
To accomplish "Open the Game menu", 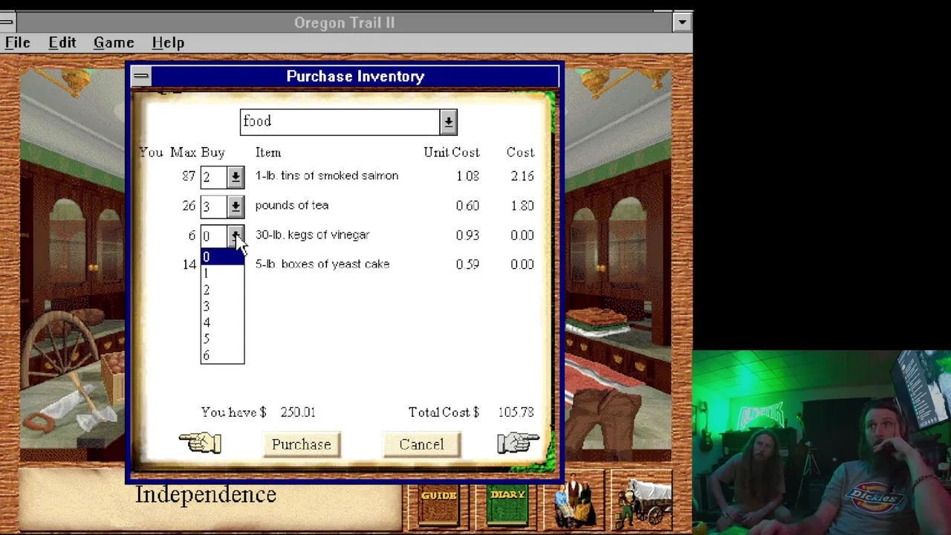I will pos(114,43).
